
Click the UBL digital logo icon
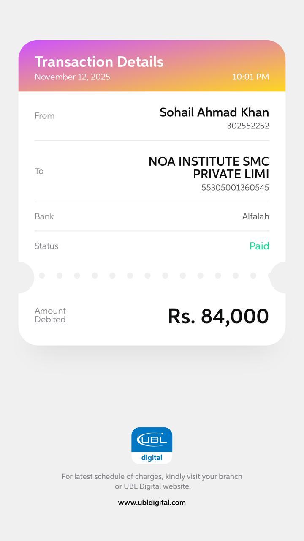click(x=152, y=445)
